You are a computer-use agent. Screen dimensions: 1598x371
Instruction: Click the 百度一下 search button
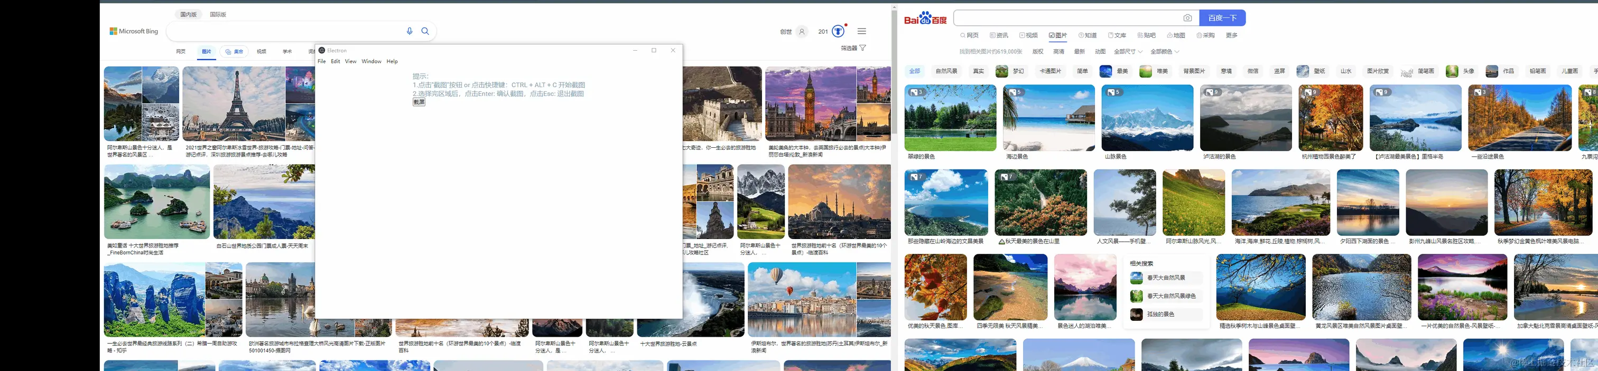pyautogui.click(x=1222, y=18)
